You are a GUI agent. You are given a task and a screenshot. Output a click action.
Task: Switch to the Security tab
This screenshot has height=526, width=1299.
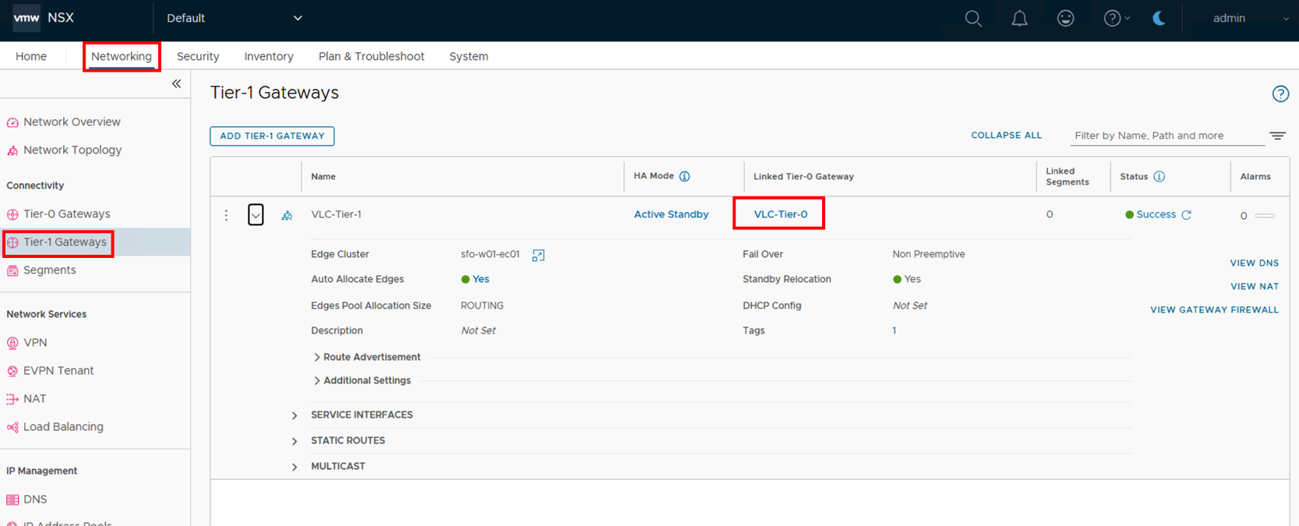(198, 57)
